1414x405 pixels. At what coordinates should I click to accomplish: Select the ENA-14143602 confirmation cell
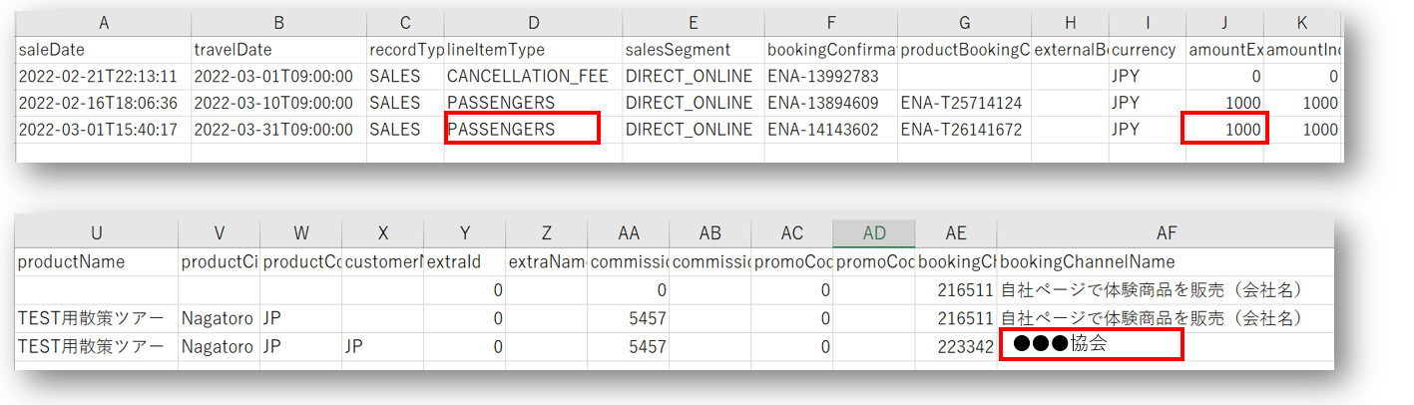point(824,129)
